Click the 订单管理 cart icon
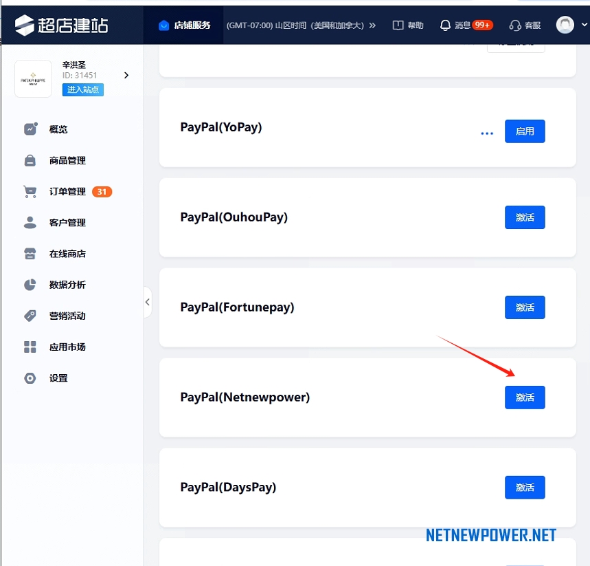Image resolution: width=590 pixels, height=566 pixels. (30, 192)
